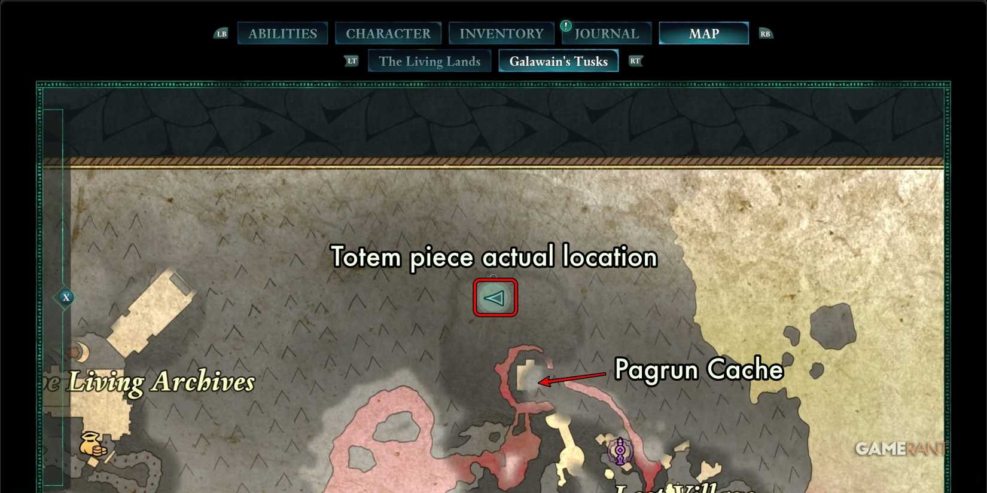Click the Pagrun Cache annotation label
This screenshot has width=987, height=493.
tap(699, 369)
